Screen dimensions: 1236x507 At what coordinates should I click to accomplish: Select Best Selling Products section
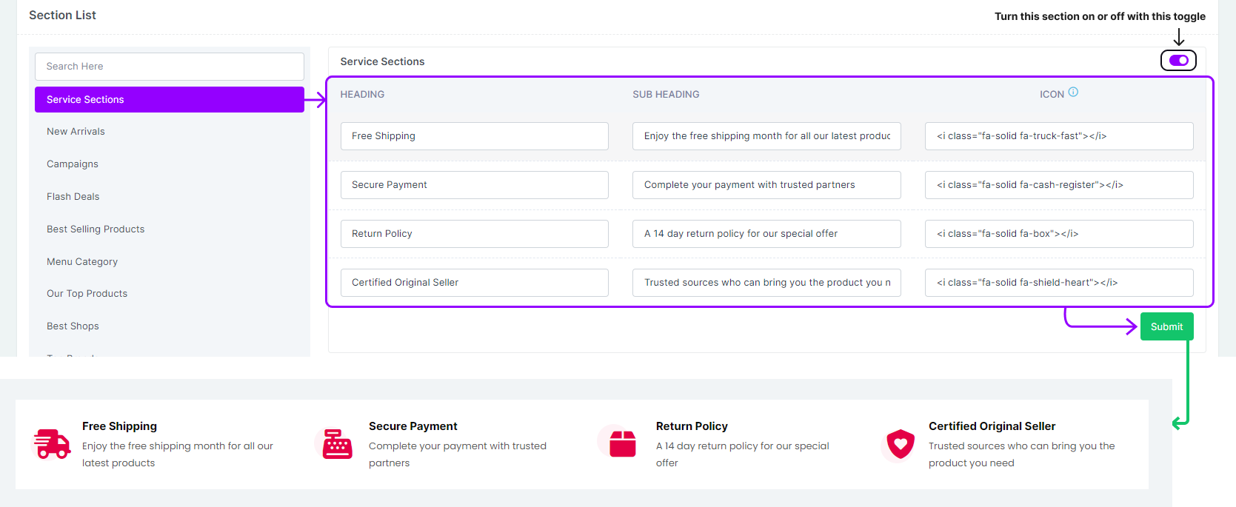pos(96,229)
